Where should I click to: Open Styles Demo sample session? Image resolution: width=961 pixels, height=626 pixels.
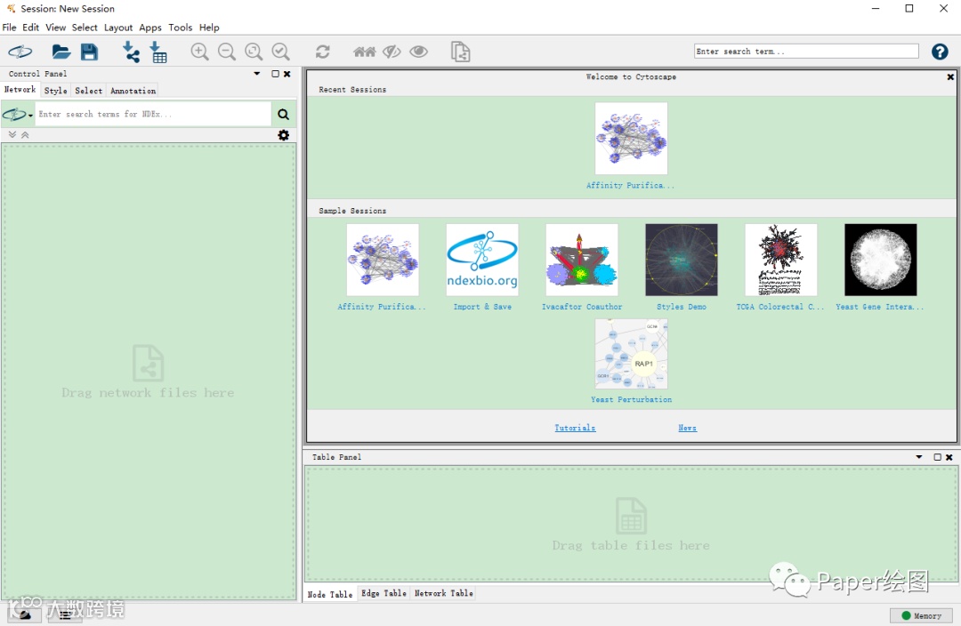tap(682, 260)
